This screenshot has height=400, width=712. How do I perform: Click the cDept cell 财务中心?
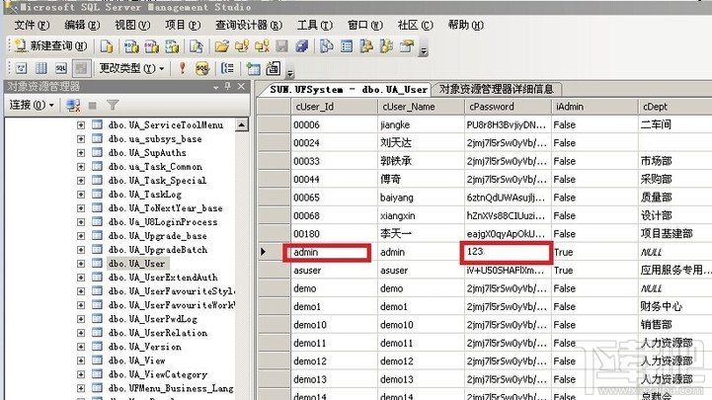click(675, 306)
